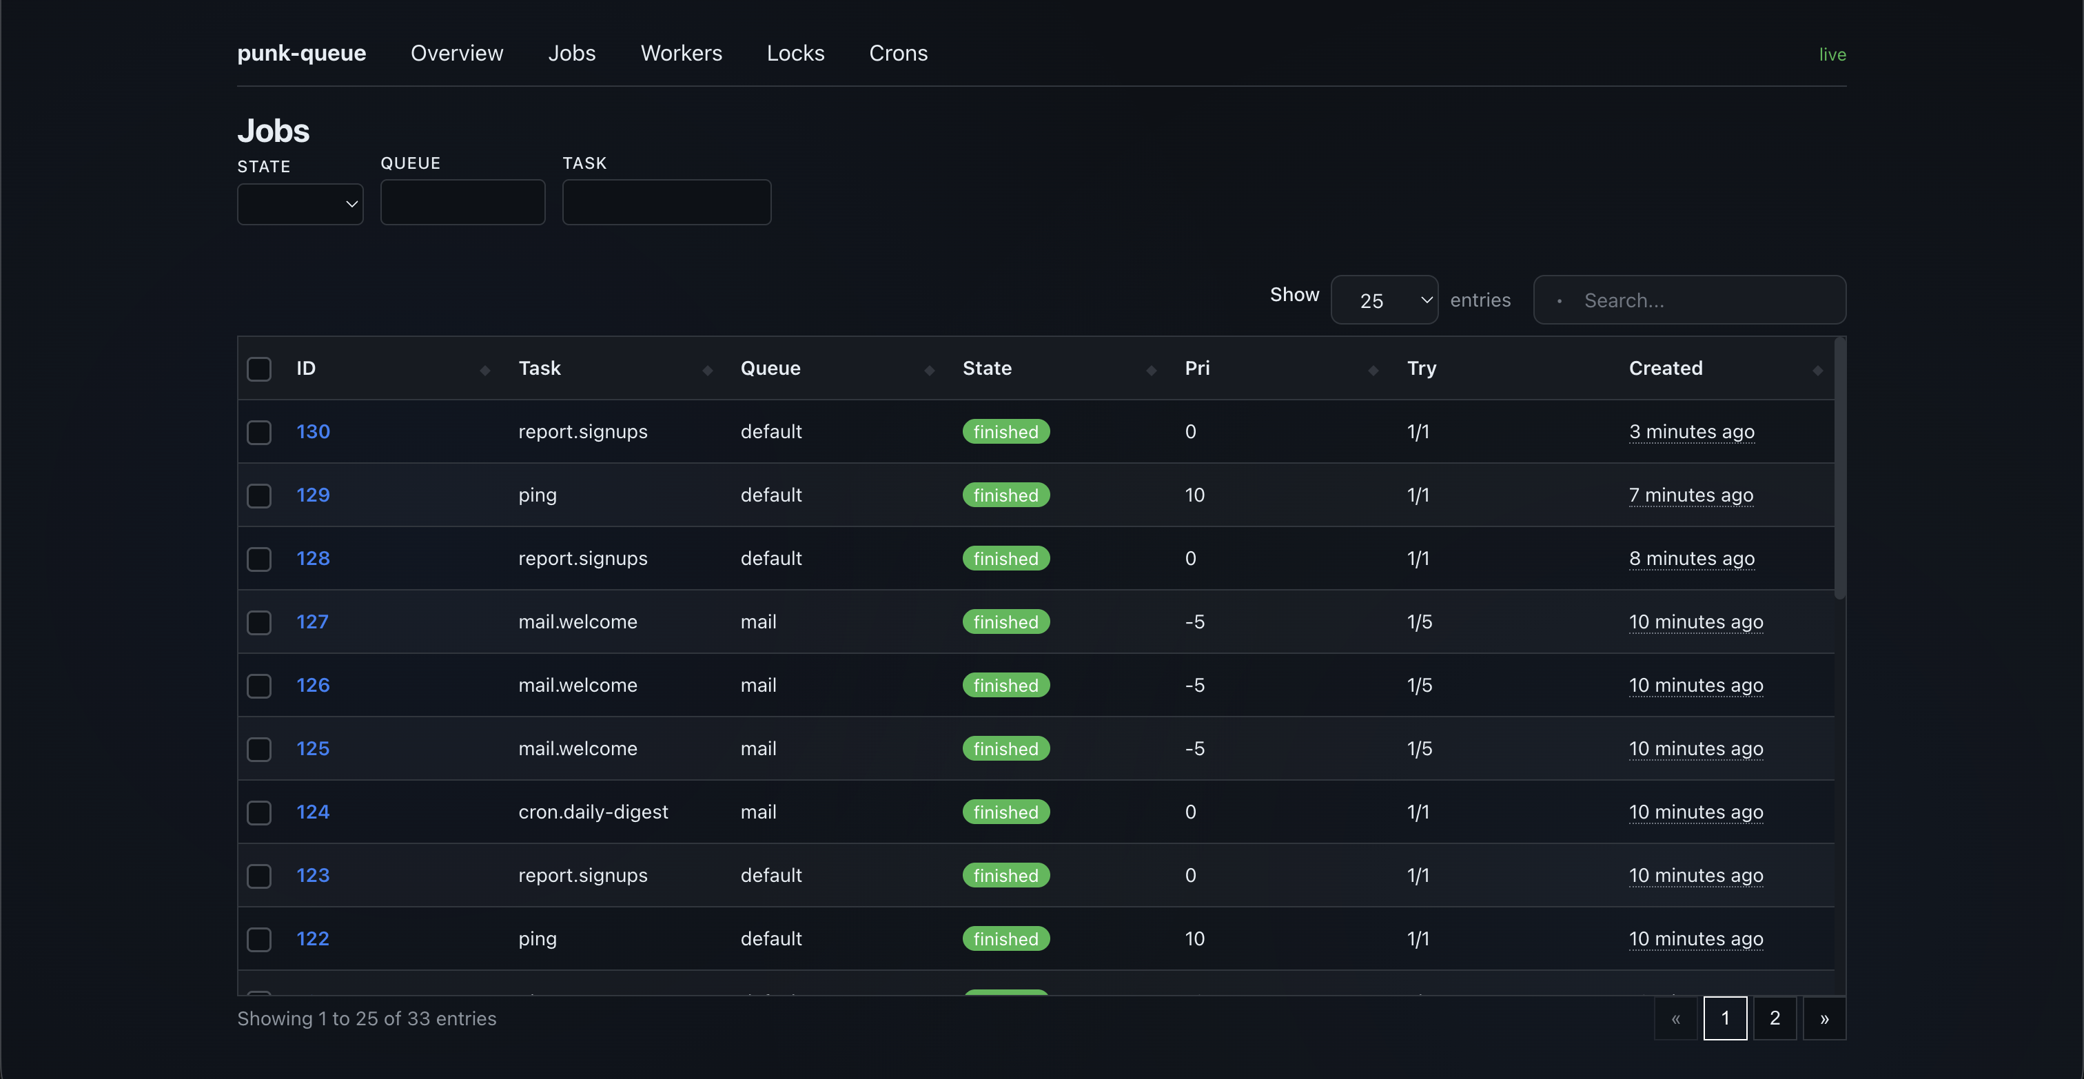Open the State filter dropdown
The image size is (2084, 1079).
(x=300, y=204)
